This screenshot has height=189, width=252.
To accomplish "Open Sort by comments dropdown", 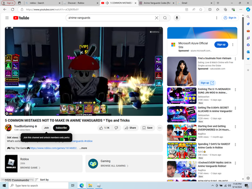I will click(42, 180).
